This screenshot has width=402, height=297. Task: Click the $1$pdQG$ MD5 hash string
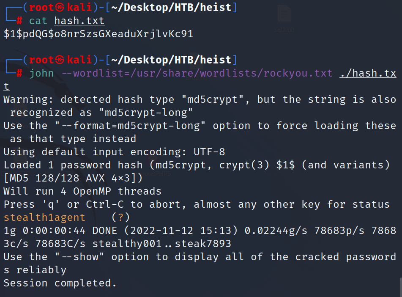point(98,34)
